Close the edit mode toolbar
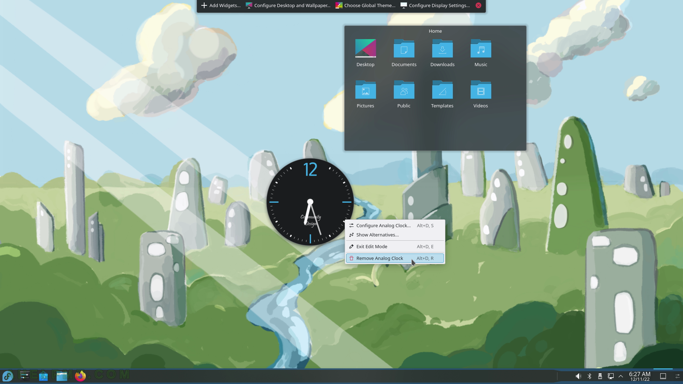The height and width of the screenshot is (384, 683). tap(478, 5)
